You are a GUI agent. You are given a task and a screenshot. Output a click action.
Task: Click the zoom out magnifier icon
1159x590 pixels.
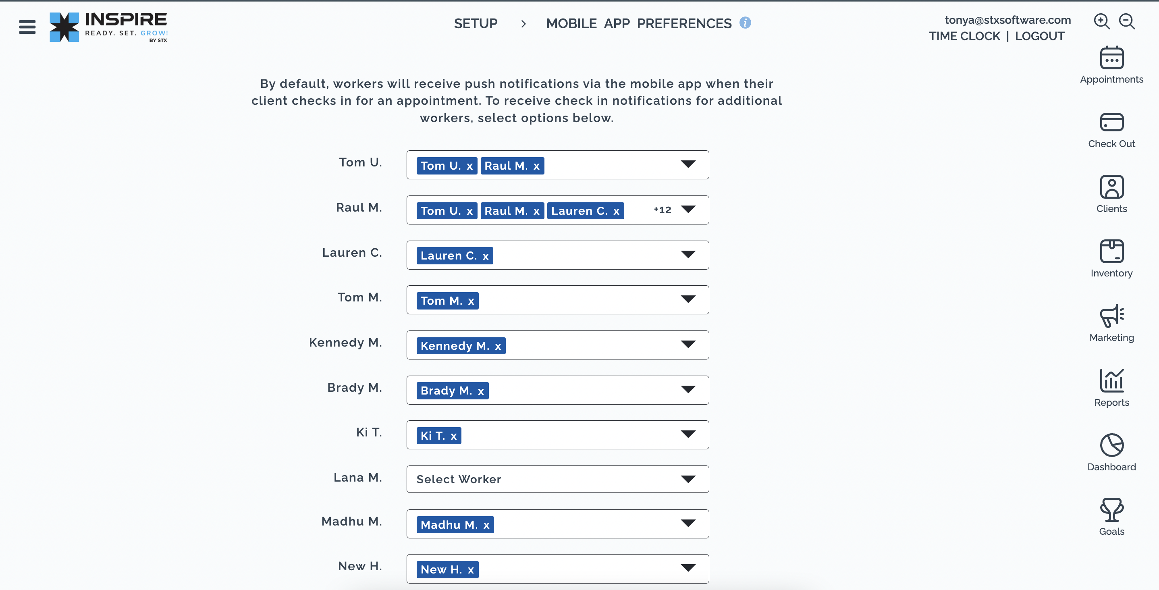pyautogui.click(x=1127, y=21)
